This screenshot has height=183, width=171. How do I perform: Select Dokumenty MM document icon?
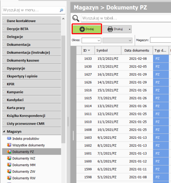coord(9,165)
